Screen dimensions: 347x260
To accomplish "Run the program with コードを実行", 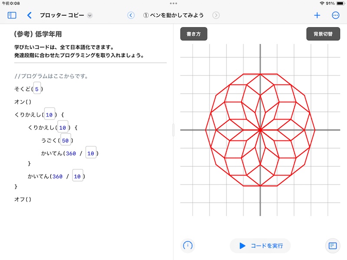I will point(260,246).
